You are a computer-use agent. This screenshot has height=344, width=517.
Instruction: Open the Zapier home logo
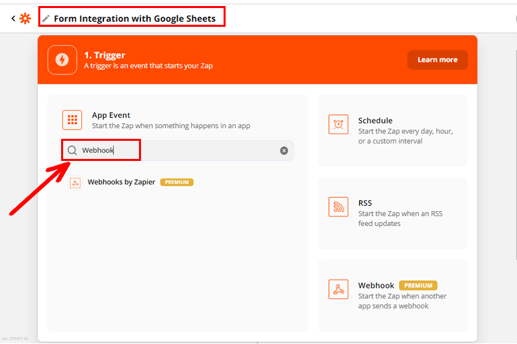pos(25,18)
